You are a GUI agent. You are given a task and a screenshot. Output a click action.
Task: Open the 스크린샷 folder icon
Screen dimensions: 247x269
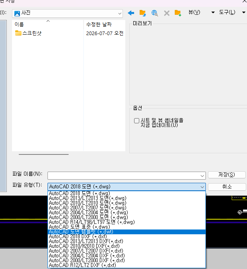pyautogui.click(x=18, y=33)
